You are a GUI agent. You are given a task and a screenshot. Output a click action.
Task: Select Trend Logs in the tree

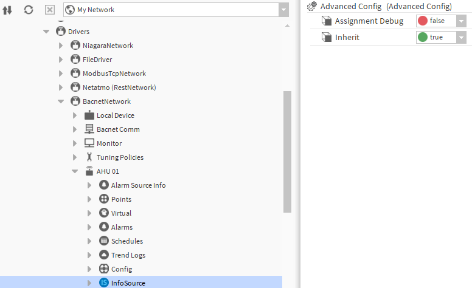click(x=128, y=255)
